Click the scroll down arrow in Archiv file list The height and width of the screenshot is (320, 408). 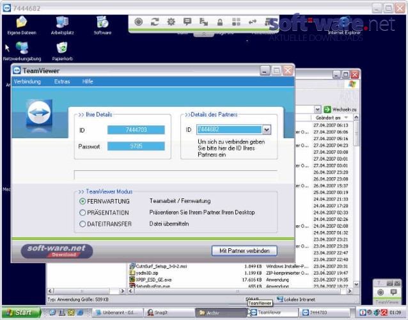click(x=356, y=284)
